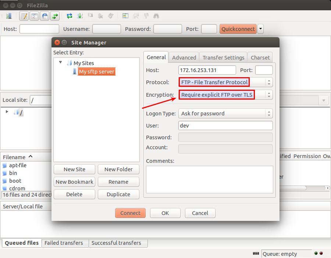Toggle the transfer queue display
This screenshot has width=331, height=258.
click(55, 16)
